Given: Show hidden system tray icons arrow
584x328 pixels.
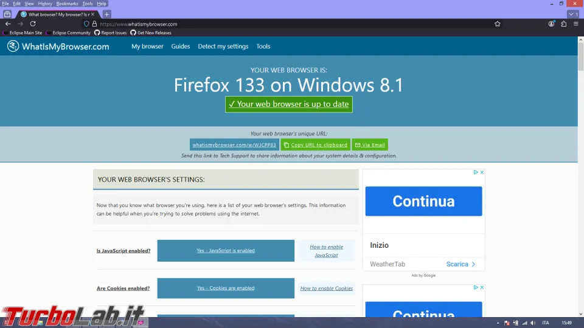Looking at the screenshot, I should click(x=498, y=323).
